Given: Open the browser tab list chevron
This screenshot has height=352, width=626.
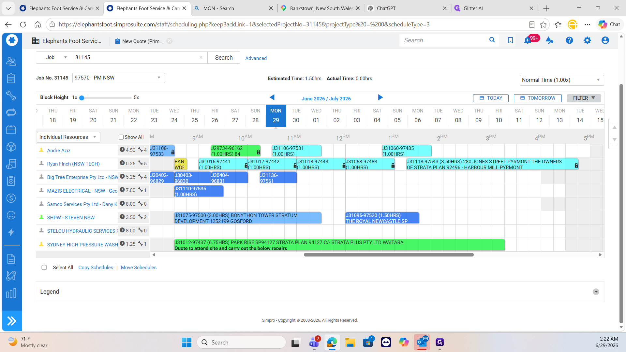Looking at the screenshot, I should click(x=8, y=8).
